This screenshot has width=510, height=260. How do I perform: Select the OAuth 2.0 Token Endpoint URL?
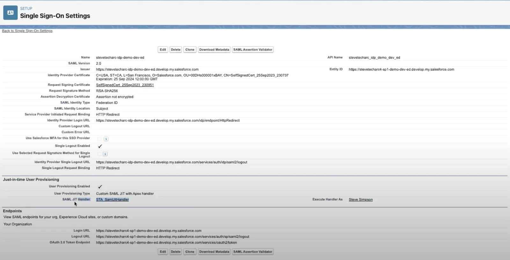pyautogui.click(x=166, y=242)
